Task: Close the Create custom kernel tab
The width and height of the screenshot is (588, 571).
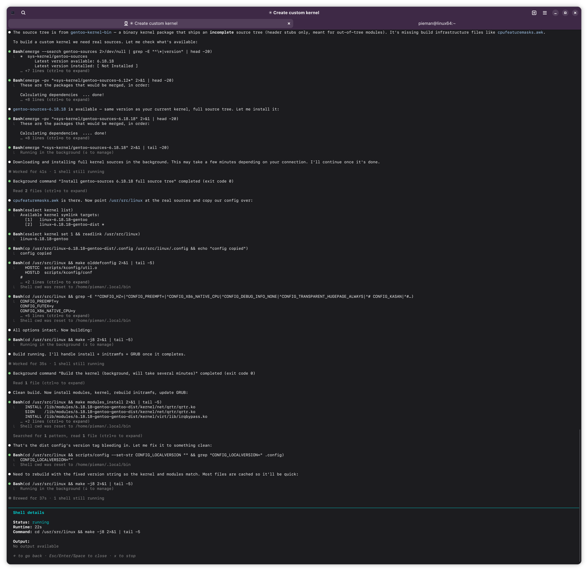Action: pos(289,23)
